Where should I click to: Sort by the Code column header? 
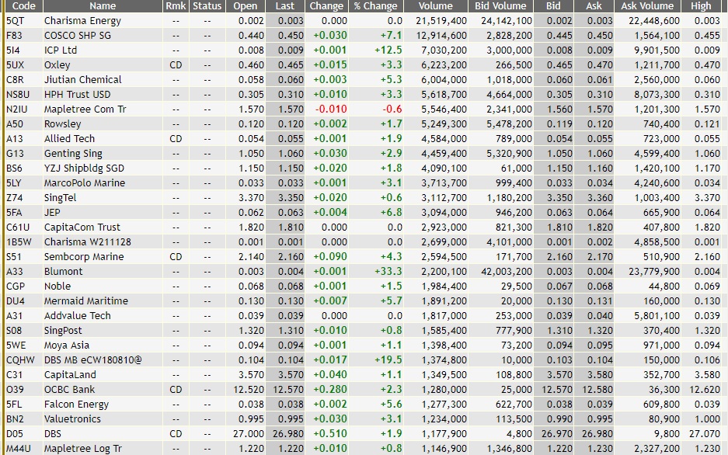click(x=23, y=6)
